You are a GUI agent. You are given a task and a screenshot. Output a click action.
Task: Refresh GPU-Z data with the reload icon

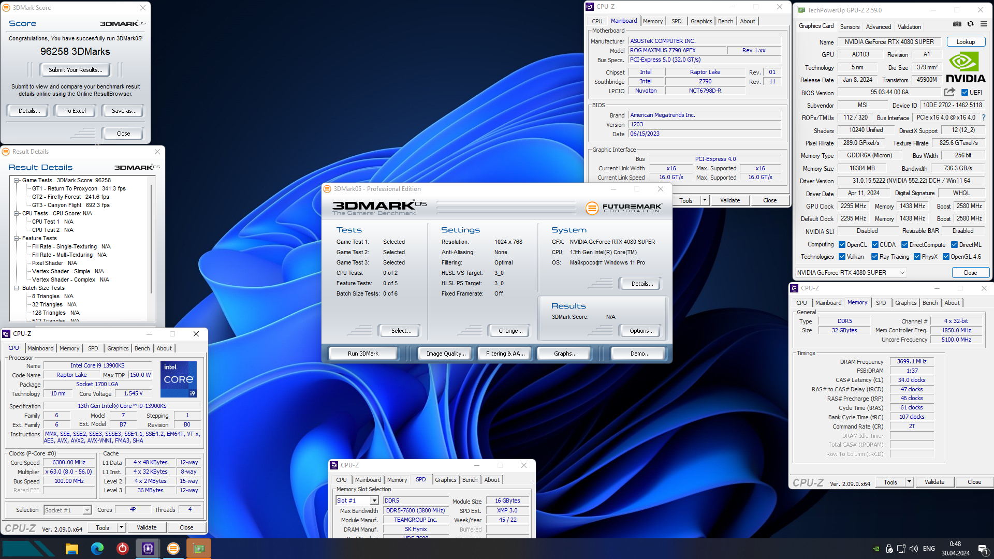(x=970, y=24)
